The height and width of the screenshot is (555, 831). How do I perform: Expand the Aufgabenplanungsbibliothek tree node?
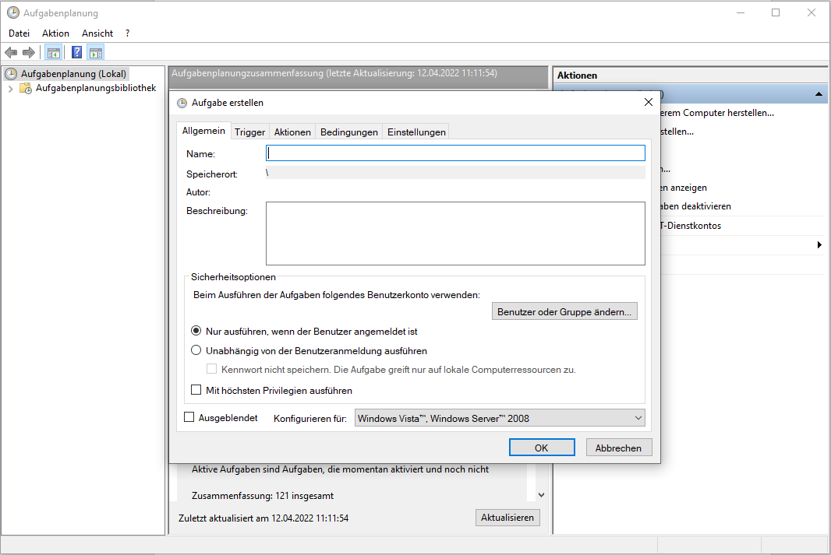pos(10,89)
